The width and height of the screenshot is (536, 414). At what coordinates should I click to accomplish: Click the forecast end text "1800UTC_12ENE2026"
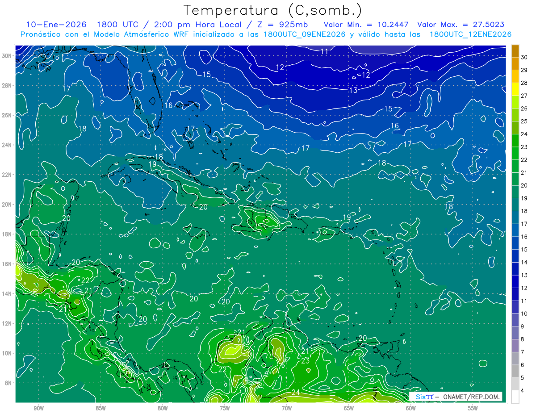pyautogui.click(x=470, y=34)
